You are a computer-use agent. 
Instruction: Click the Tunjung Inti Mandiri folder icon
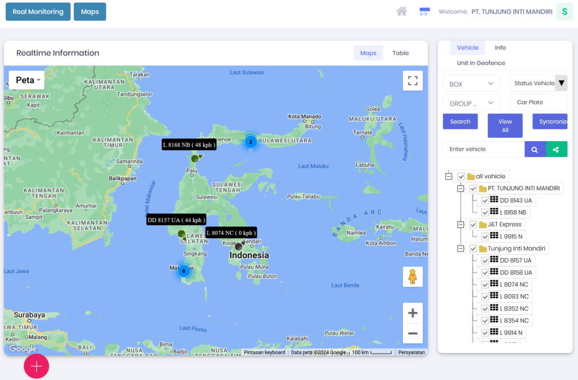[483, 248]
